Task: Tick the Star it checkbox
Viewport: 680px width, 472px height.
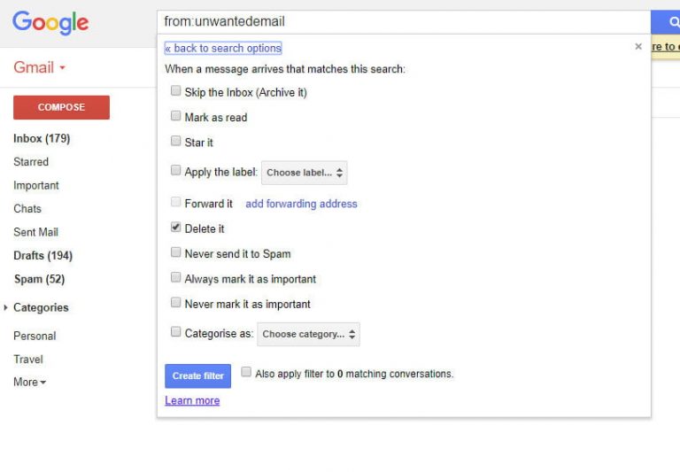Action: [x=175, y=141]
